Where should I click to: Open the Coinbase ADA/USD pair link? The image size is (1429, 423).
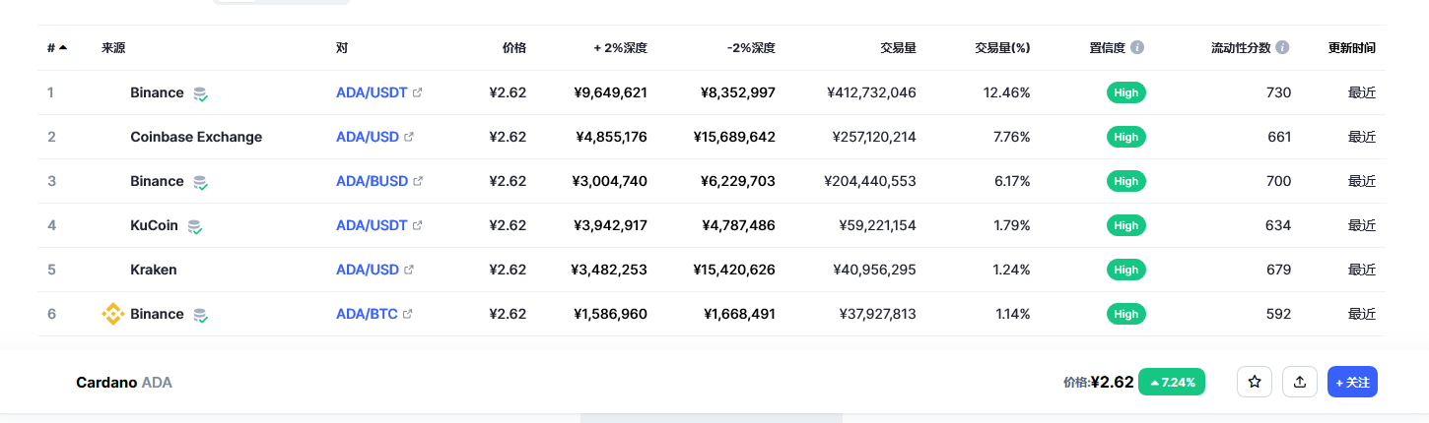[x=368, y=137]
